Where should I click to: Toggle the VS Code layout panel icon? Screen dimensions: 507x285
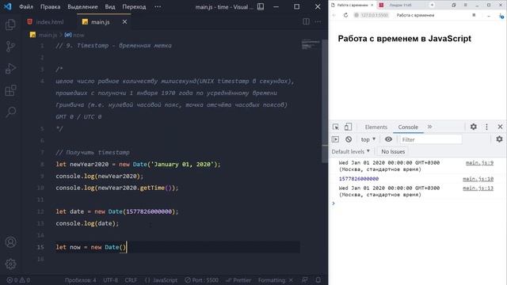pos(261,6)
